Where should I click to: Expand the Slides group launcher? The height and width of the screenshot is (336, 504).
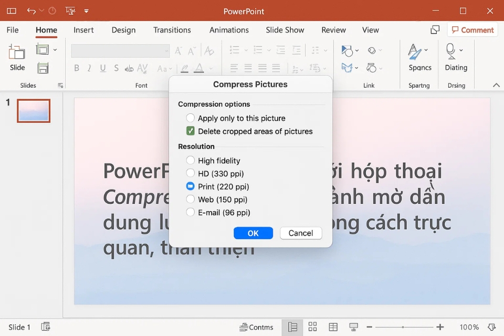60,86
